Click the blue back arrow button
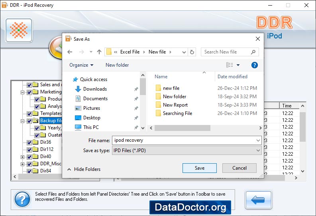Image resolution: width=316 pixels, height=216 pixels. point(258,200)
